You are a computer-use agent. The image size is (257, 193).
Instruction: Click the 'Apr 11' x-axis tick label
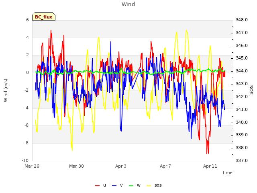pyautogui.click(x=210, y=166)
